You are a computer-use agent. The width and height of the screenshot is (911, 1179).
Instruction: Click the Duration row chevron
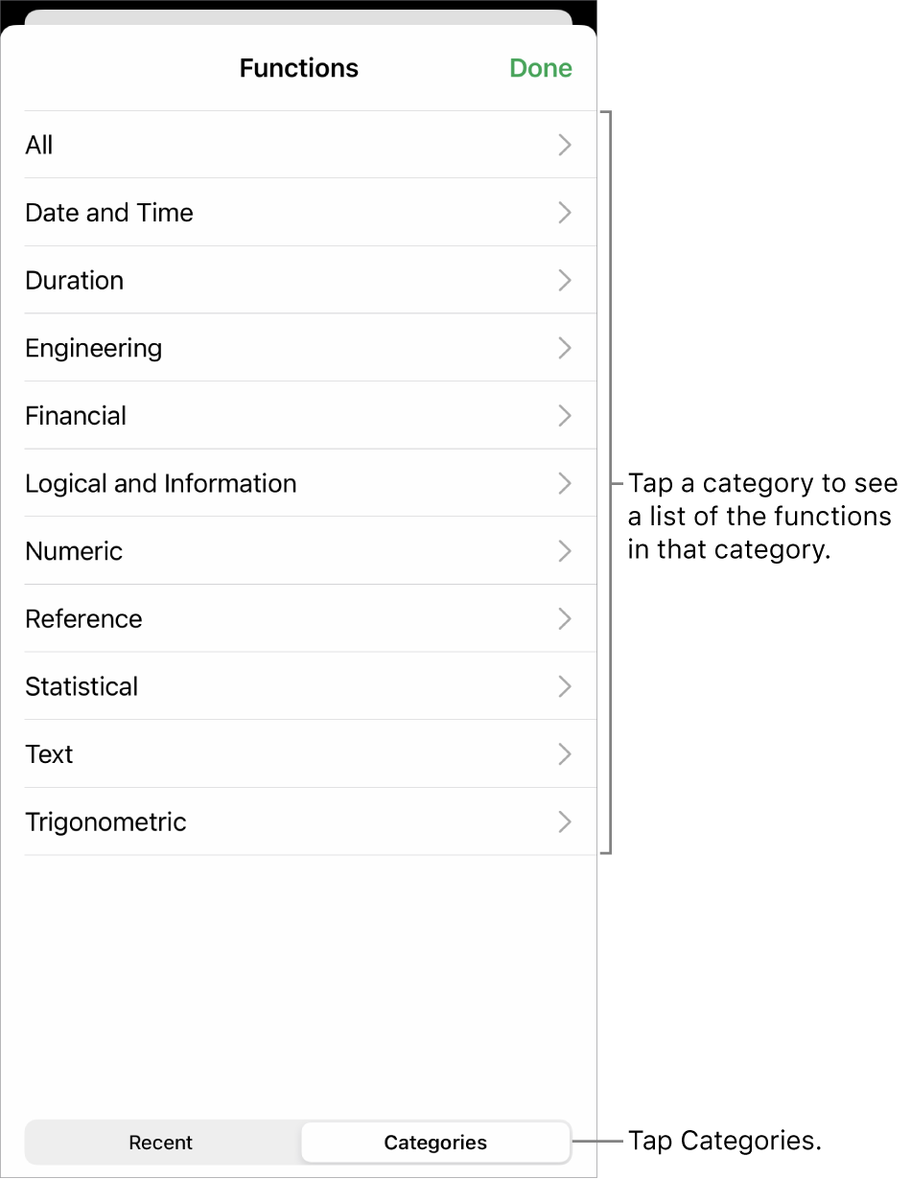(565, 281)
